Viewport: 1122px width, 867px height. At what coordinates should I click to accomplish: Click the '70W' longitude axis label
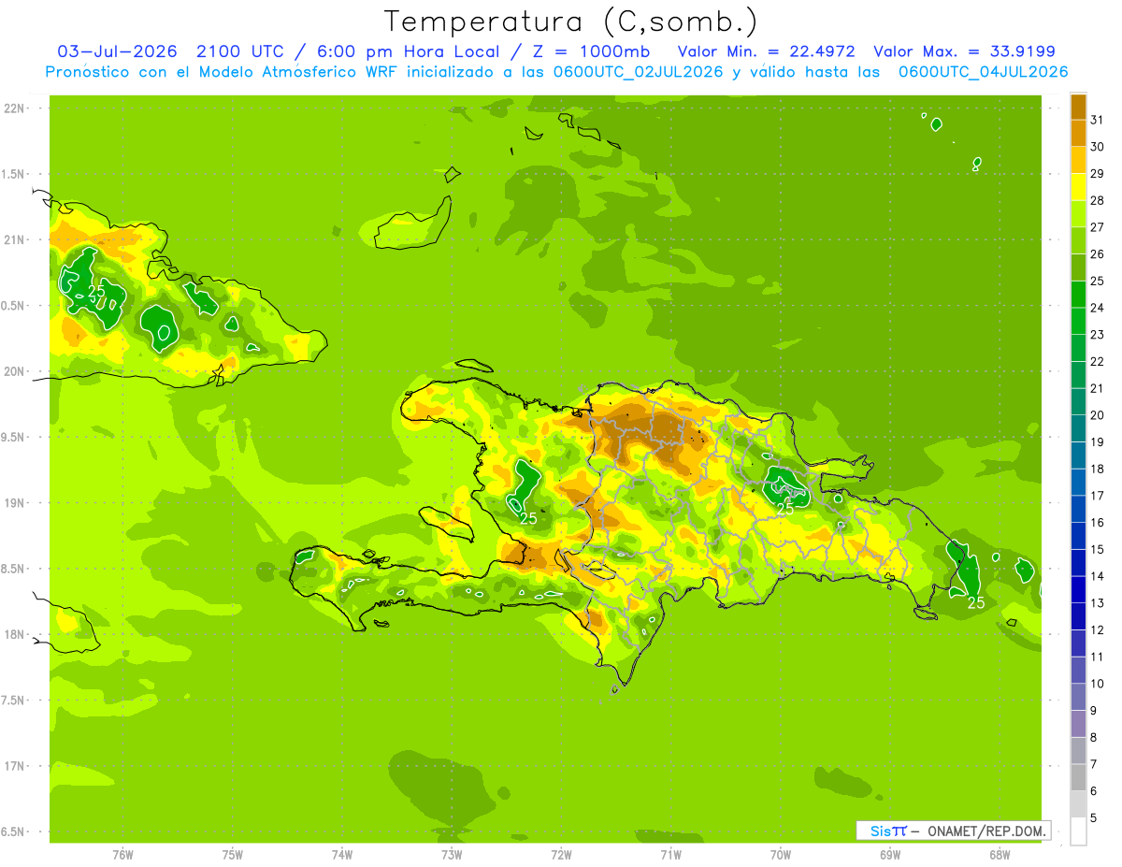point(781,854)
